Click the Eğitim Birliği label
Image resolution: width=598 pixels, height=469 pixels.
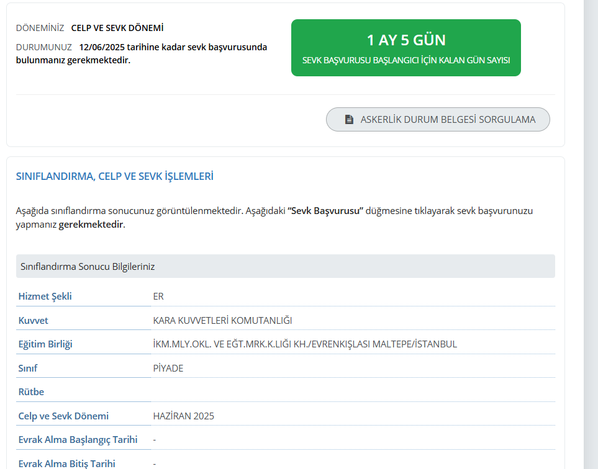click(x=45, y=344)
